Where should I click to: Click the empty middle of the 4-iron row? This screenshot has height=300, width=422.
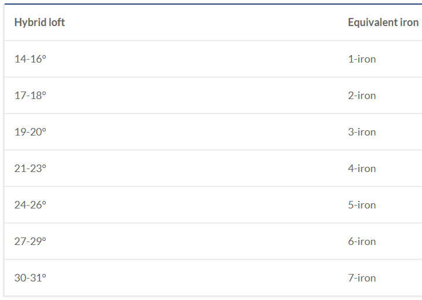point(196,169)
